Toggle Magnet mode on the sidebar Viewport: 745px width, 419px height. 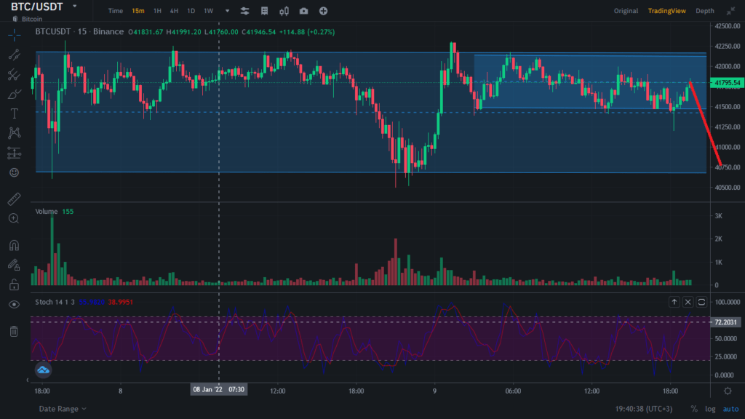point(14,245)
